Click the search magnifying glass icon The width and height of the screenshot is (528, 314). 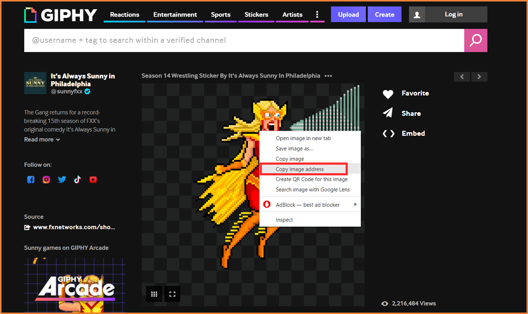coord(475,40)
